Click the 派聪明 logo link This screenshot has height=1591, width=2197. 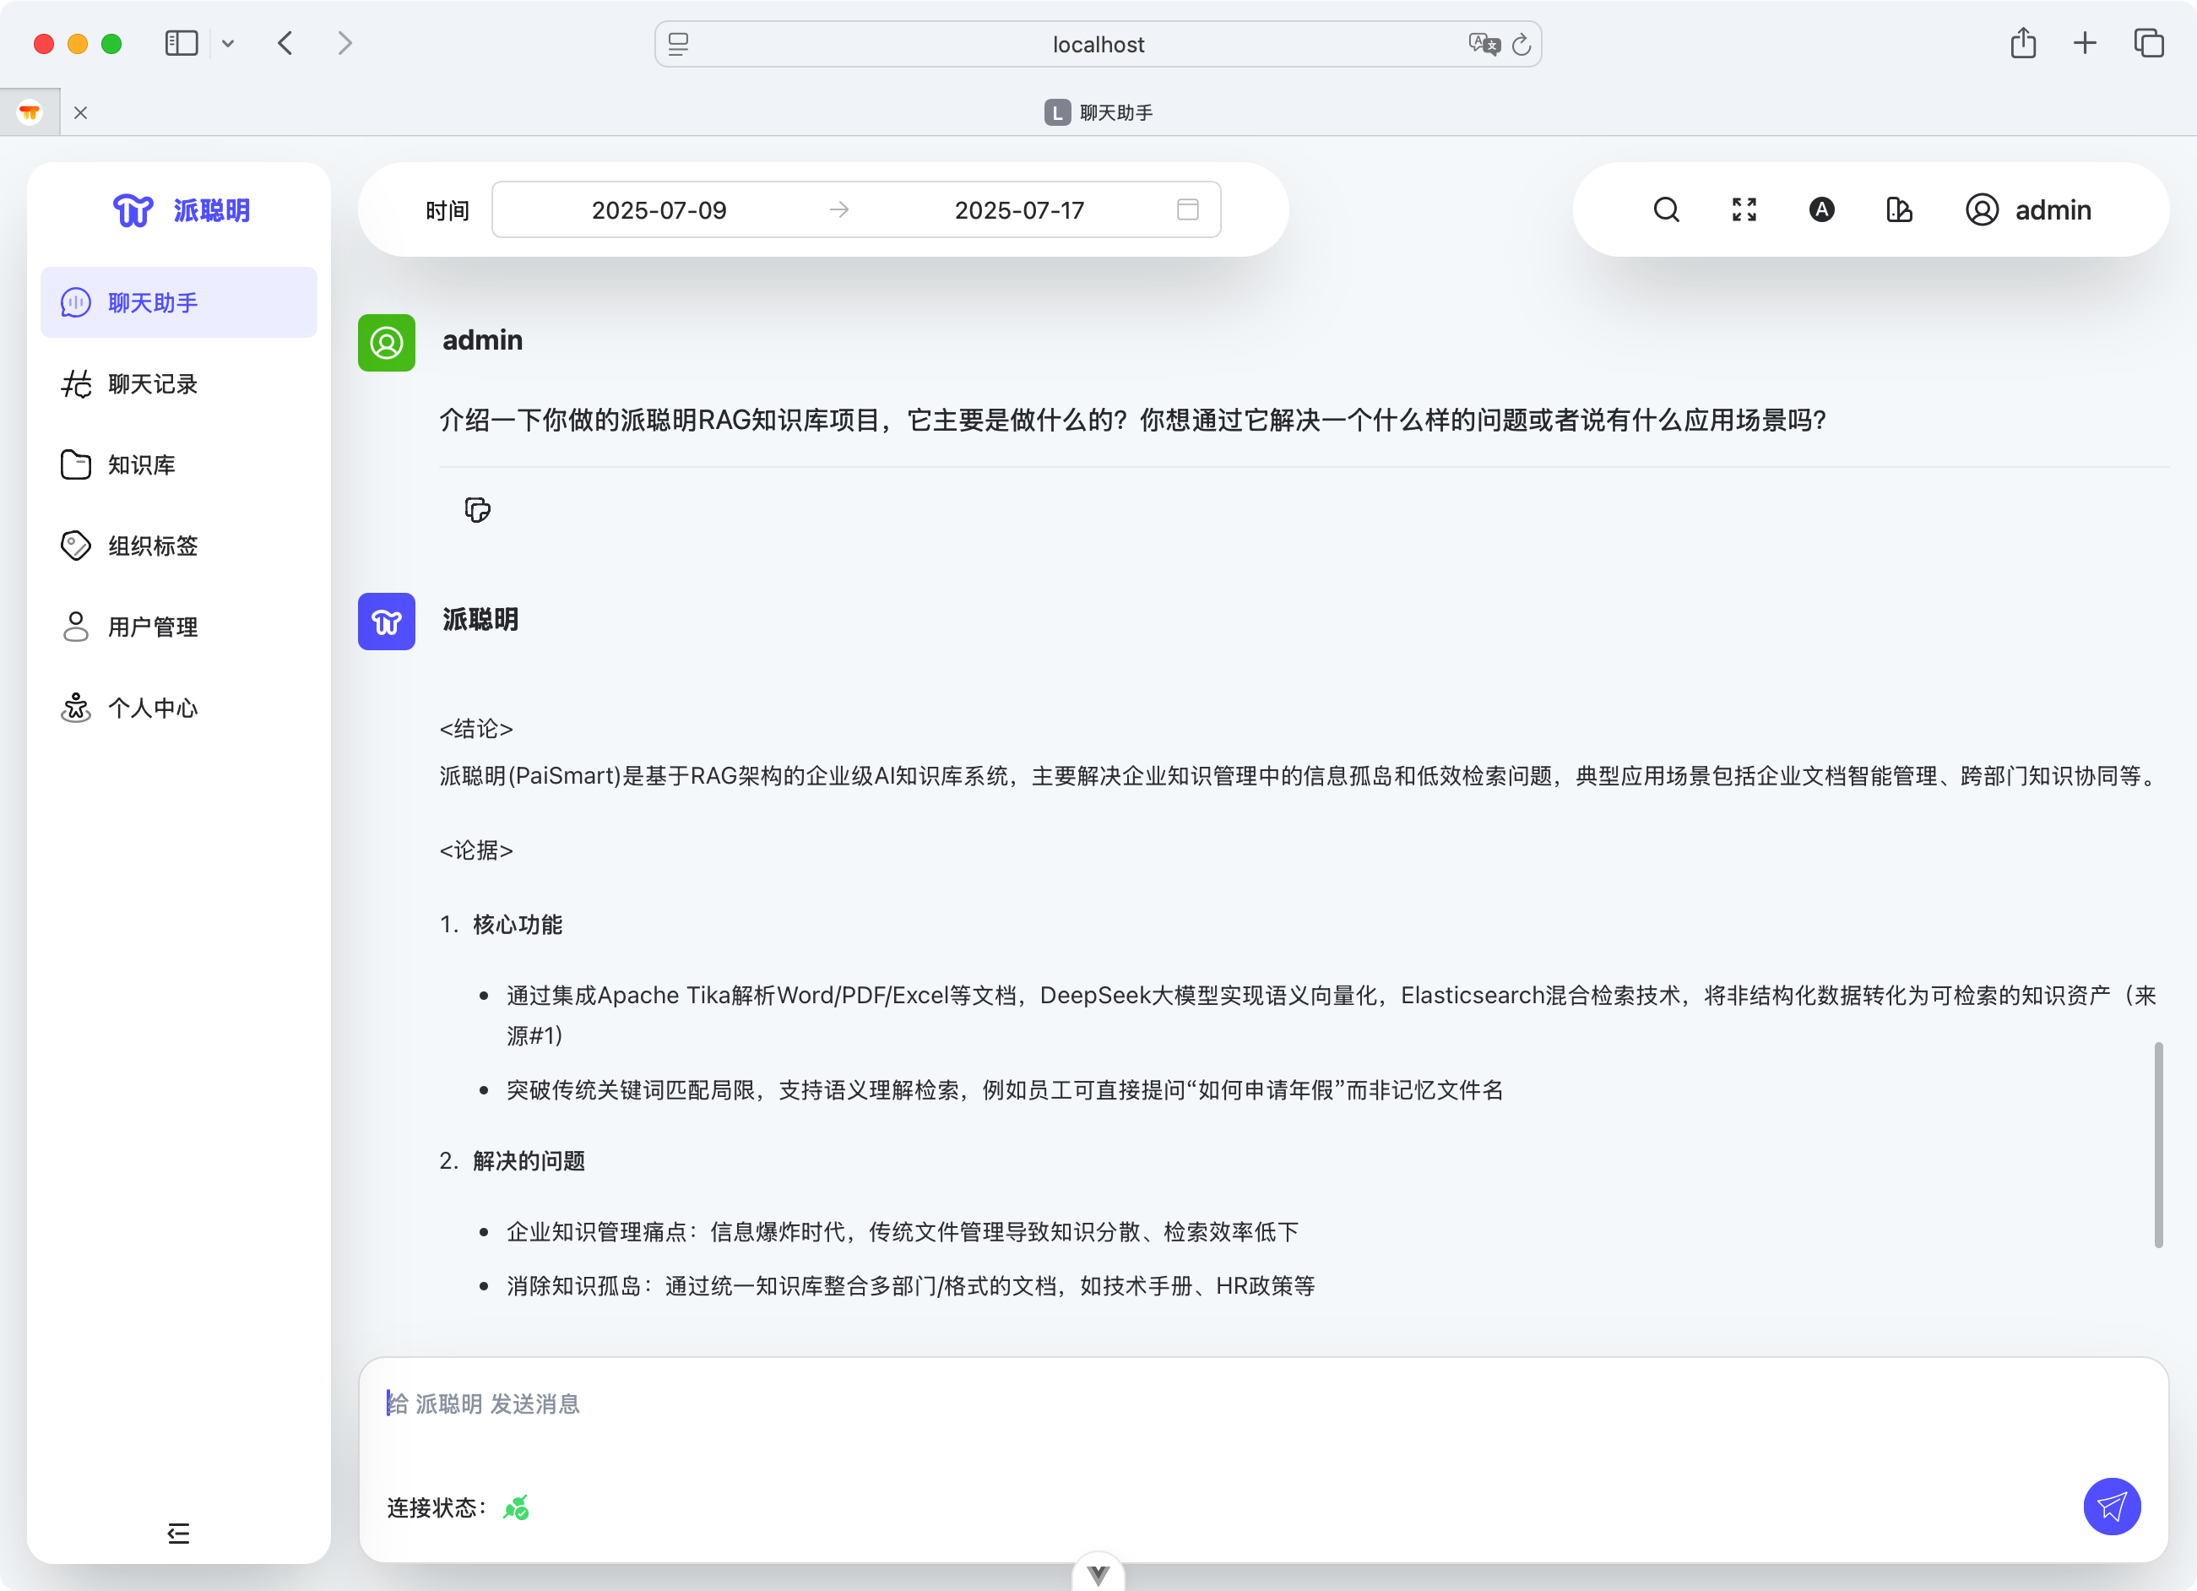tap(182, 209)
